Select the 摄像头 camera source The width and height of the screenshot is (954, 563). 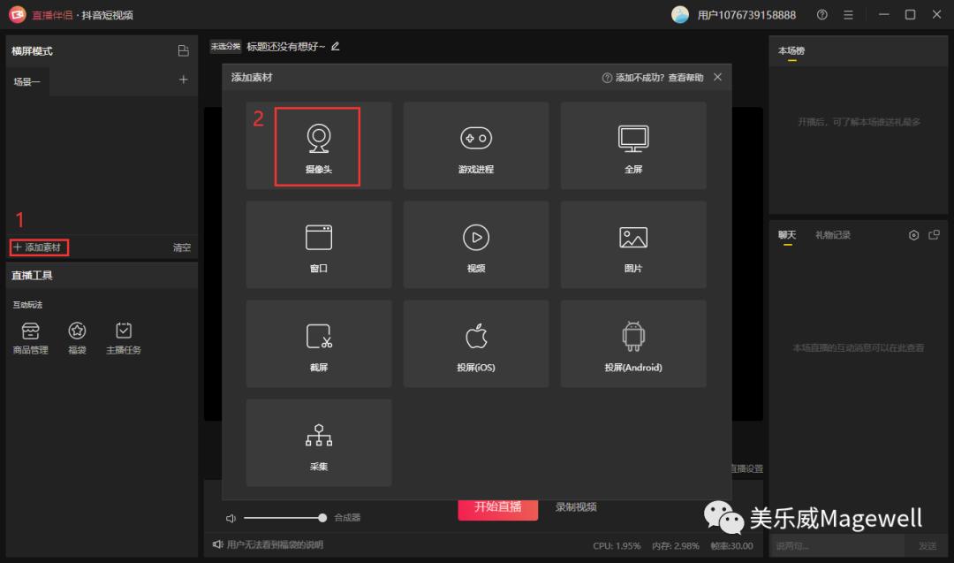tap(318, 145)
